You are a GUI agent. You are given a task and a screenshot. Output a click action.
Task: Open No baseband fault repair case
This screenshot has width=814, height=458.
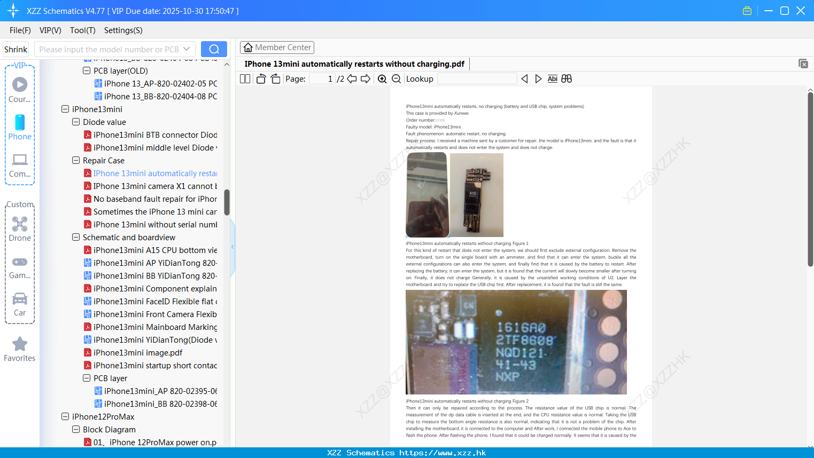(x=150, y=199)
